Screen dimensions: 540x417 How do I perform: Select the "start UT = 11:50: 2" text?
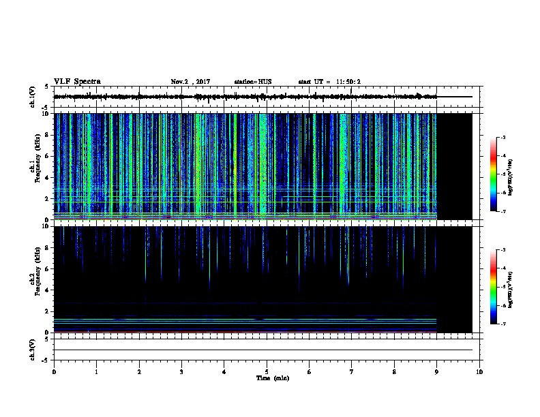click(329, 82)
